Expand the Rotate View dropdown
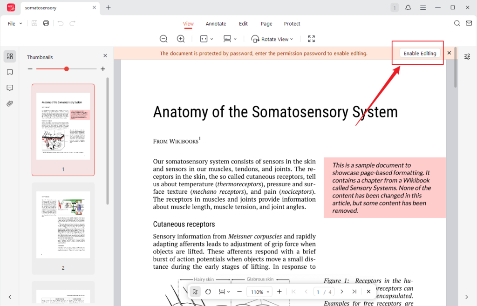This screenshot has height=306, width=477. 273,39
